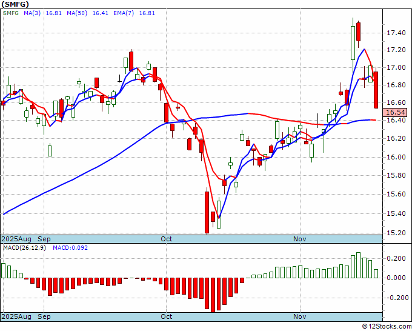Click the last red candlestick near 16.54
Image resolution: width=412 pixels, height=331 pixels.
pyautogui.click(x=376, y=90)
